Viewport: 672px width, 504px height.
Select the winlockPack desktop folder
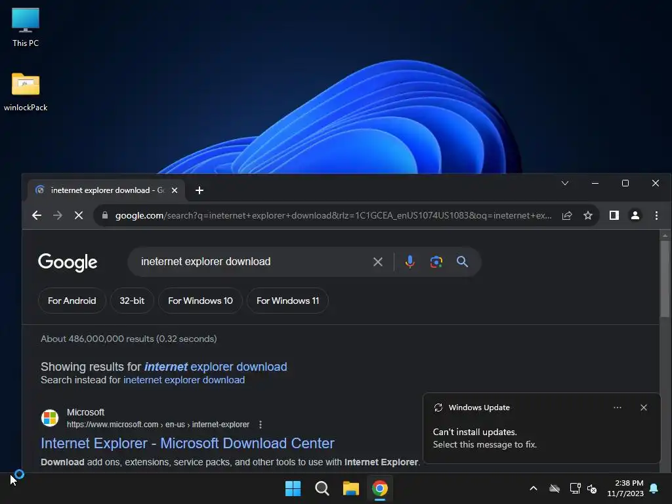click(26, 92)
